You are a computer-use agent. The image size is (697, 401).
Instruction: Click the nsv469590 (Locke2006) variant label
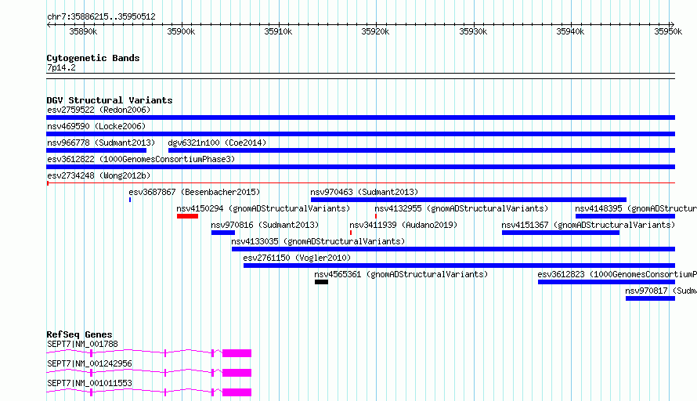tap(96, 126)
